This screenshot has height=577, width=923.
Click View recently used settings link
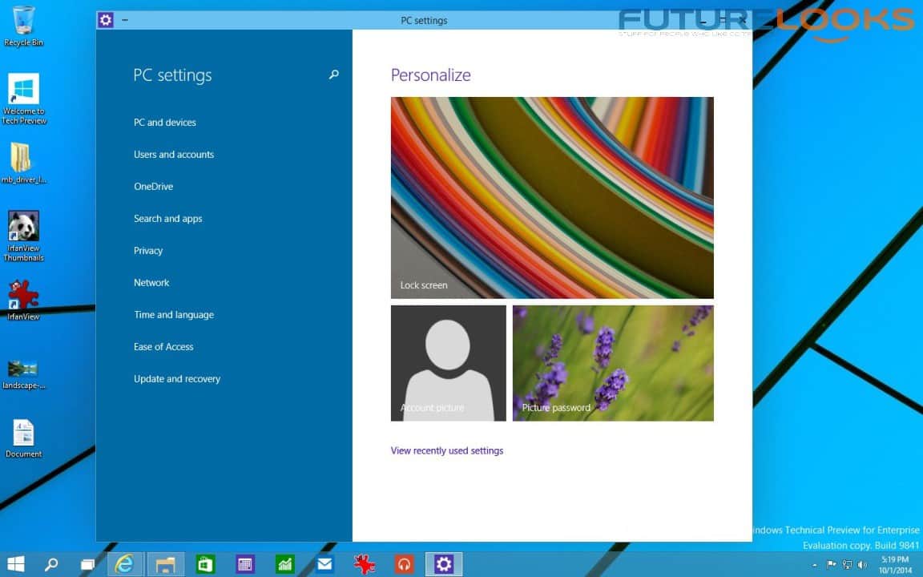tap(447, 450)
